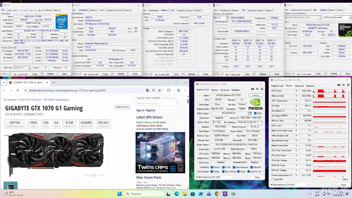
Task: Click the Bus Interface question mark icon
Action: click(262, 122)
